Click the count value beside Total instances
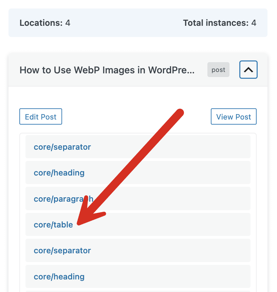Screen dimensions: 277x292 254,23
